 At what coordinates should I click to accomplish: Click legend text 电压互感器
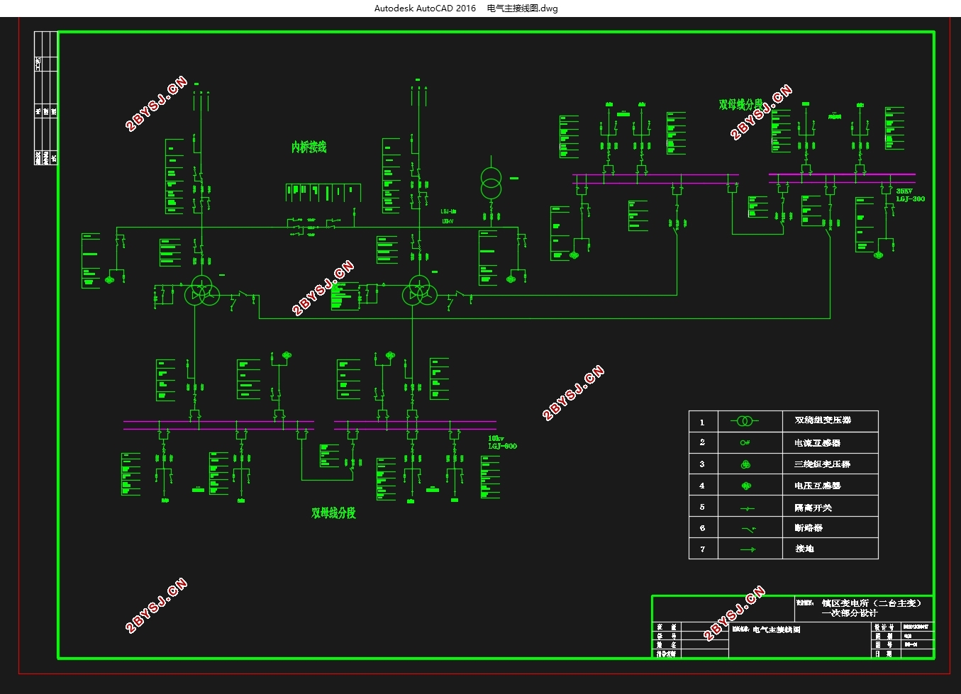[817, 486]
